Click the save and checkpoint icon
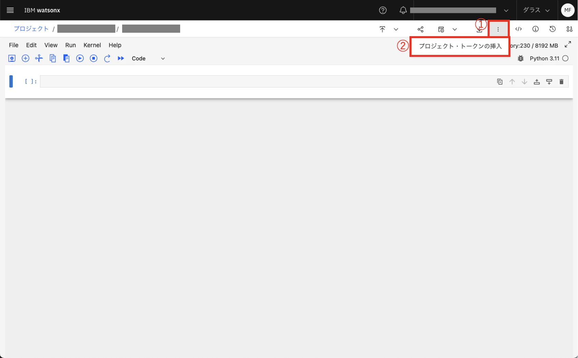The width and height of the screenshot is (578, 358). pos(12,58)
